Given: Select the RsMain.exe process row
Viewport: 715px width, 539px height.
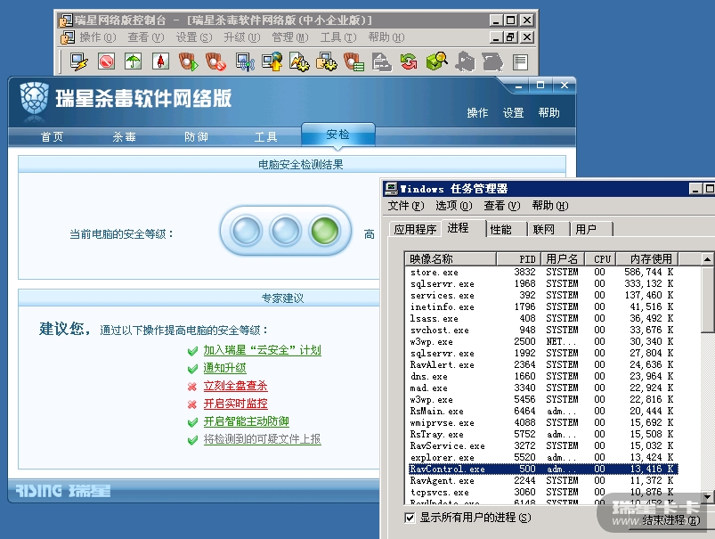Looking at the screenshot, I should [x=541, y=412].
